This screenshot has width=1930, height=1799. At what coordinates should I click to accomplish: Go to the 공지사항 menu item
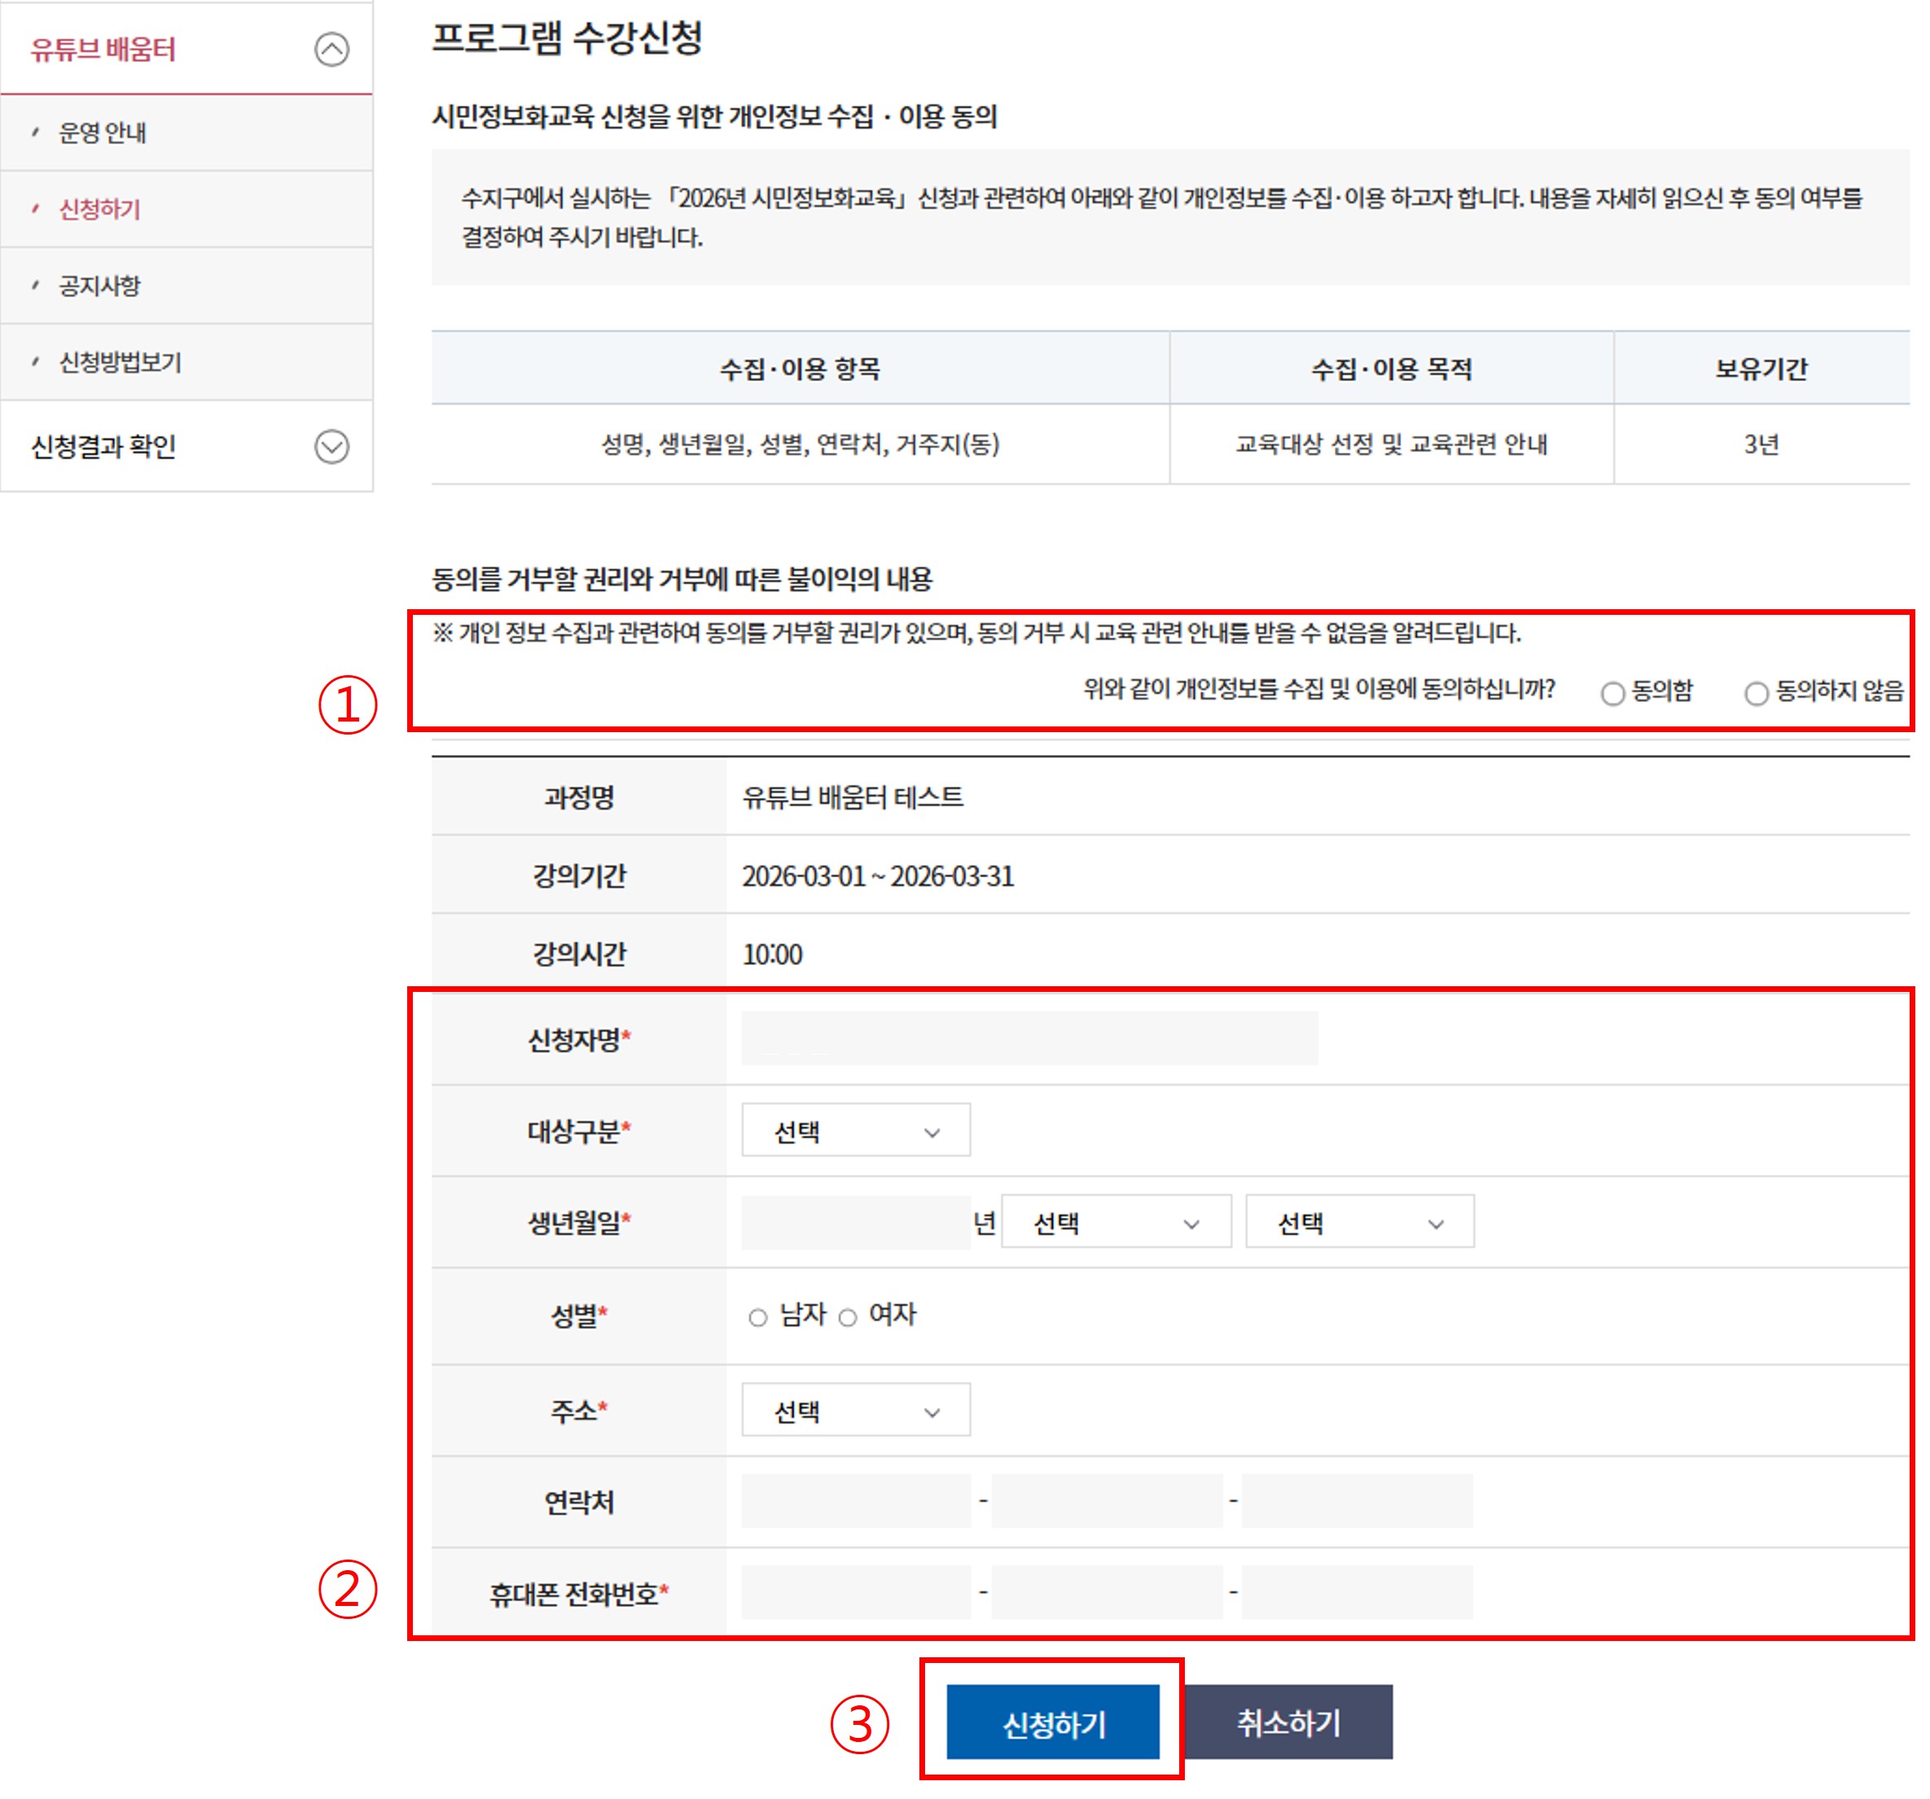pyautogui.click(x=99, y=285)
